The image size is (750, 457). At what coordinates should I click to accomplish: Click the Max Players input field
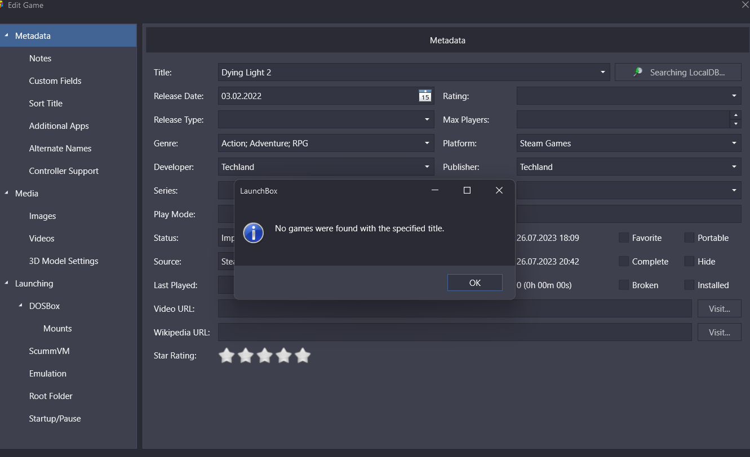click(x=623, y=119)
